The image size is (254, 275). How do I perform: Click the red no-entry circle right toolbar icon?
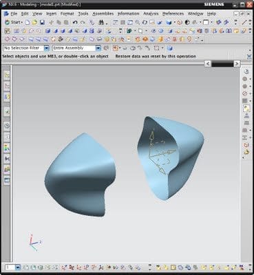(x=245, y=93)
